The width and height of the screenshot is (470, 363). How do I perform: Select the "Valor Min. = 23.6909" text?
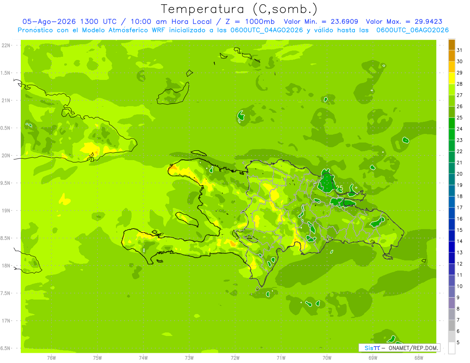(x=322, y=22)
